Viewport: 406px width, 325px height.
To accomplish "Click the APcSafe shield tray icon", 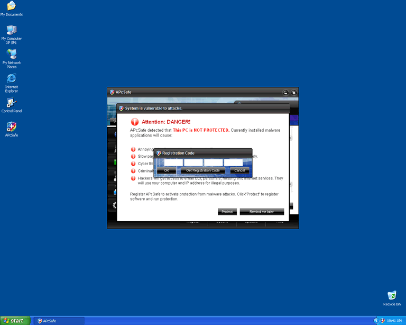I will point(382,321).
